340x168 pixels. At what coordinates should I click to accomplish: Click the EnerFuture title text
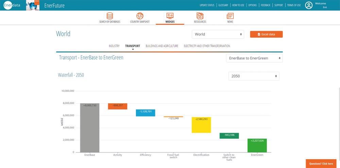coord(54,6)
